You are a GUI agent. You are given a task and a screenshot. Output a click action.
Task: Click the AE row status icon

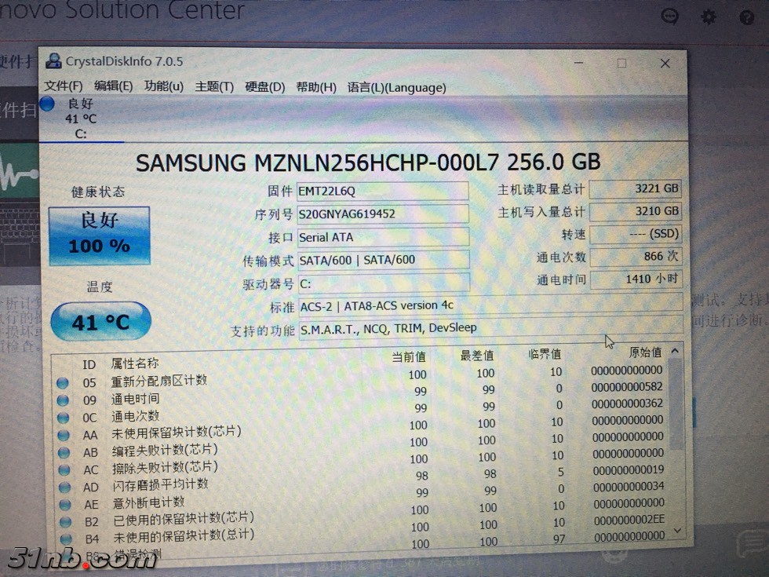point(64,504)
